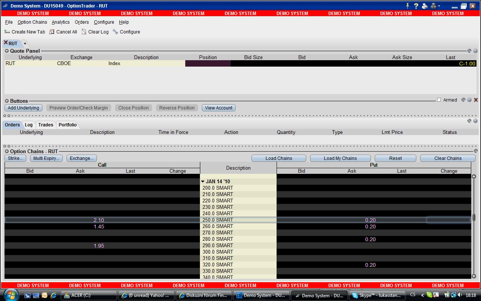The width and height of the screenshot is (481, 301).
Task: Close the Buttons panel with red X
Action: (x=476, y=100)
